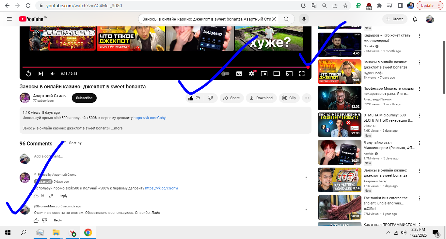
Task: Open the taskbar volume control
Action: coord(404,232)
